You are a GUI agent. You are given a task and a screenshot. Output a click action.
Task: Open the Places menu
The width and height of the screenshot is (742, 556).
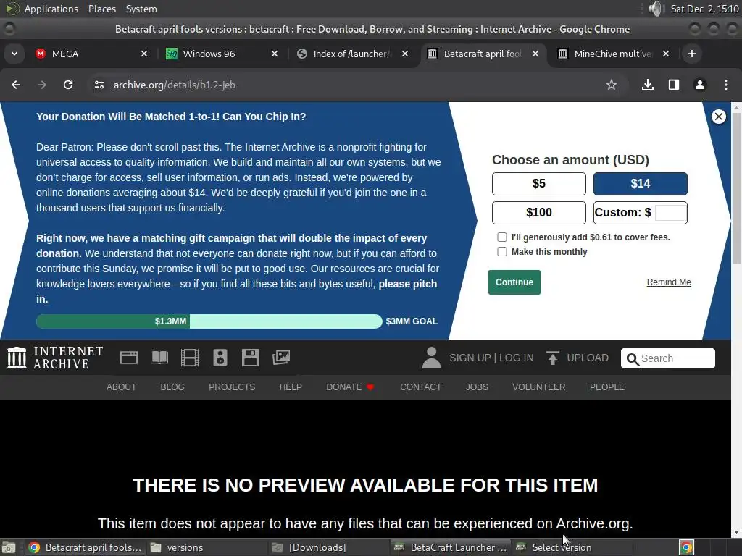pyautogui.click(x=101, y=9)
